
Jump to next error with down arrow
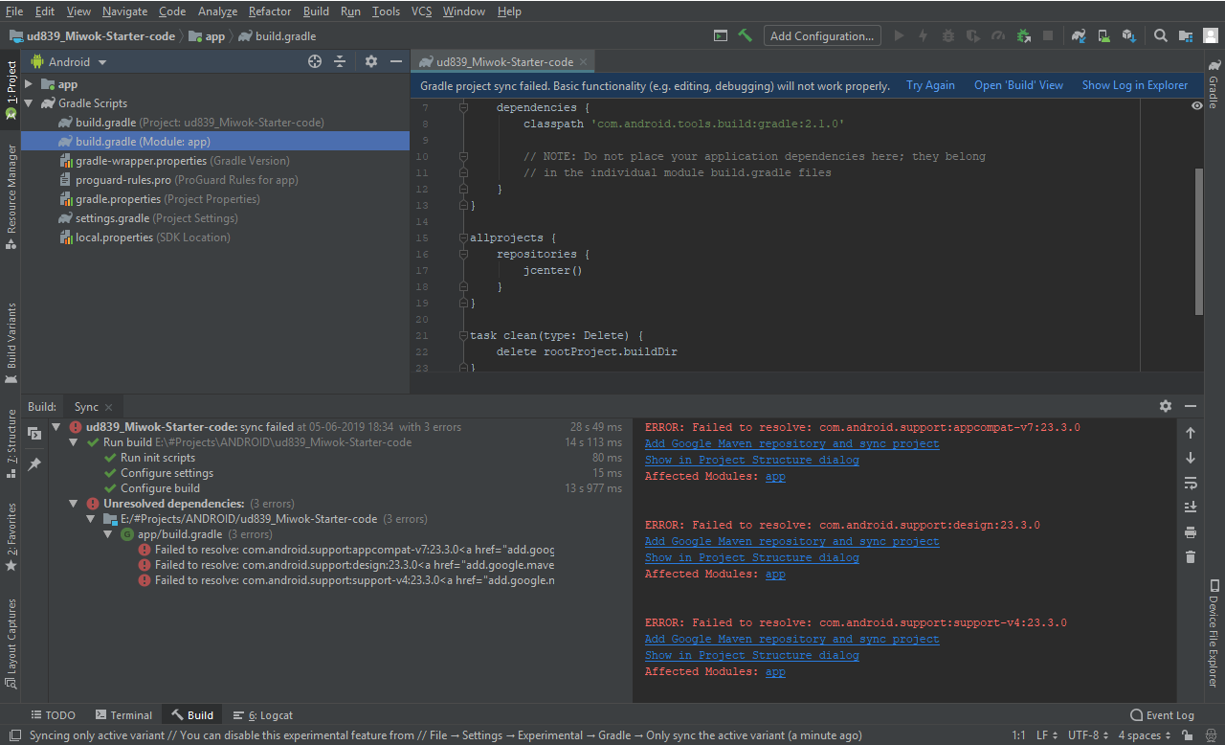1191,458
